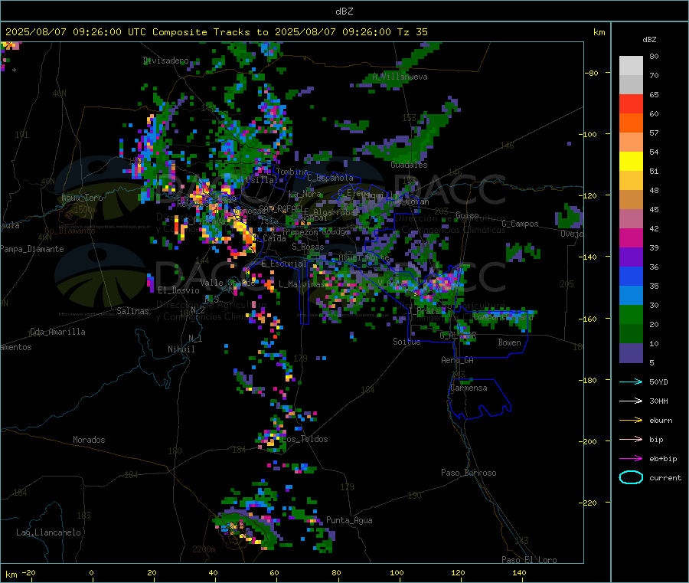The width and height of the screenshot is (689, 583).
Task: Click the 'Punta_Agua' map label
Action: [x=349, y=520]
